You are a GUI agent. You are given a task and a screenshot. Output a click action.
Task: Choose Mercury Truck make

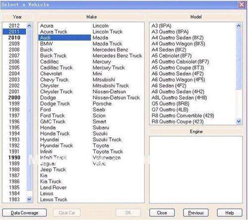coord(109,67)
